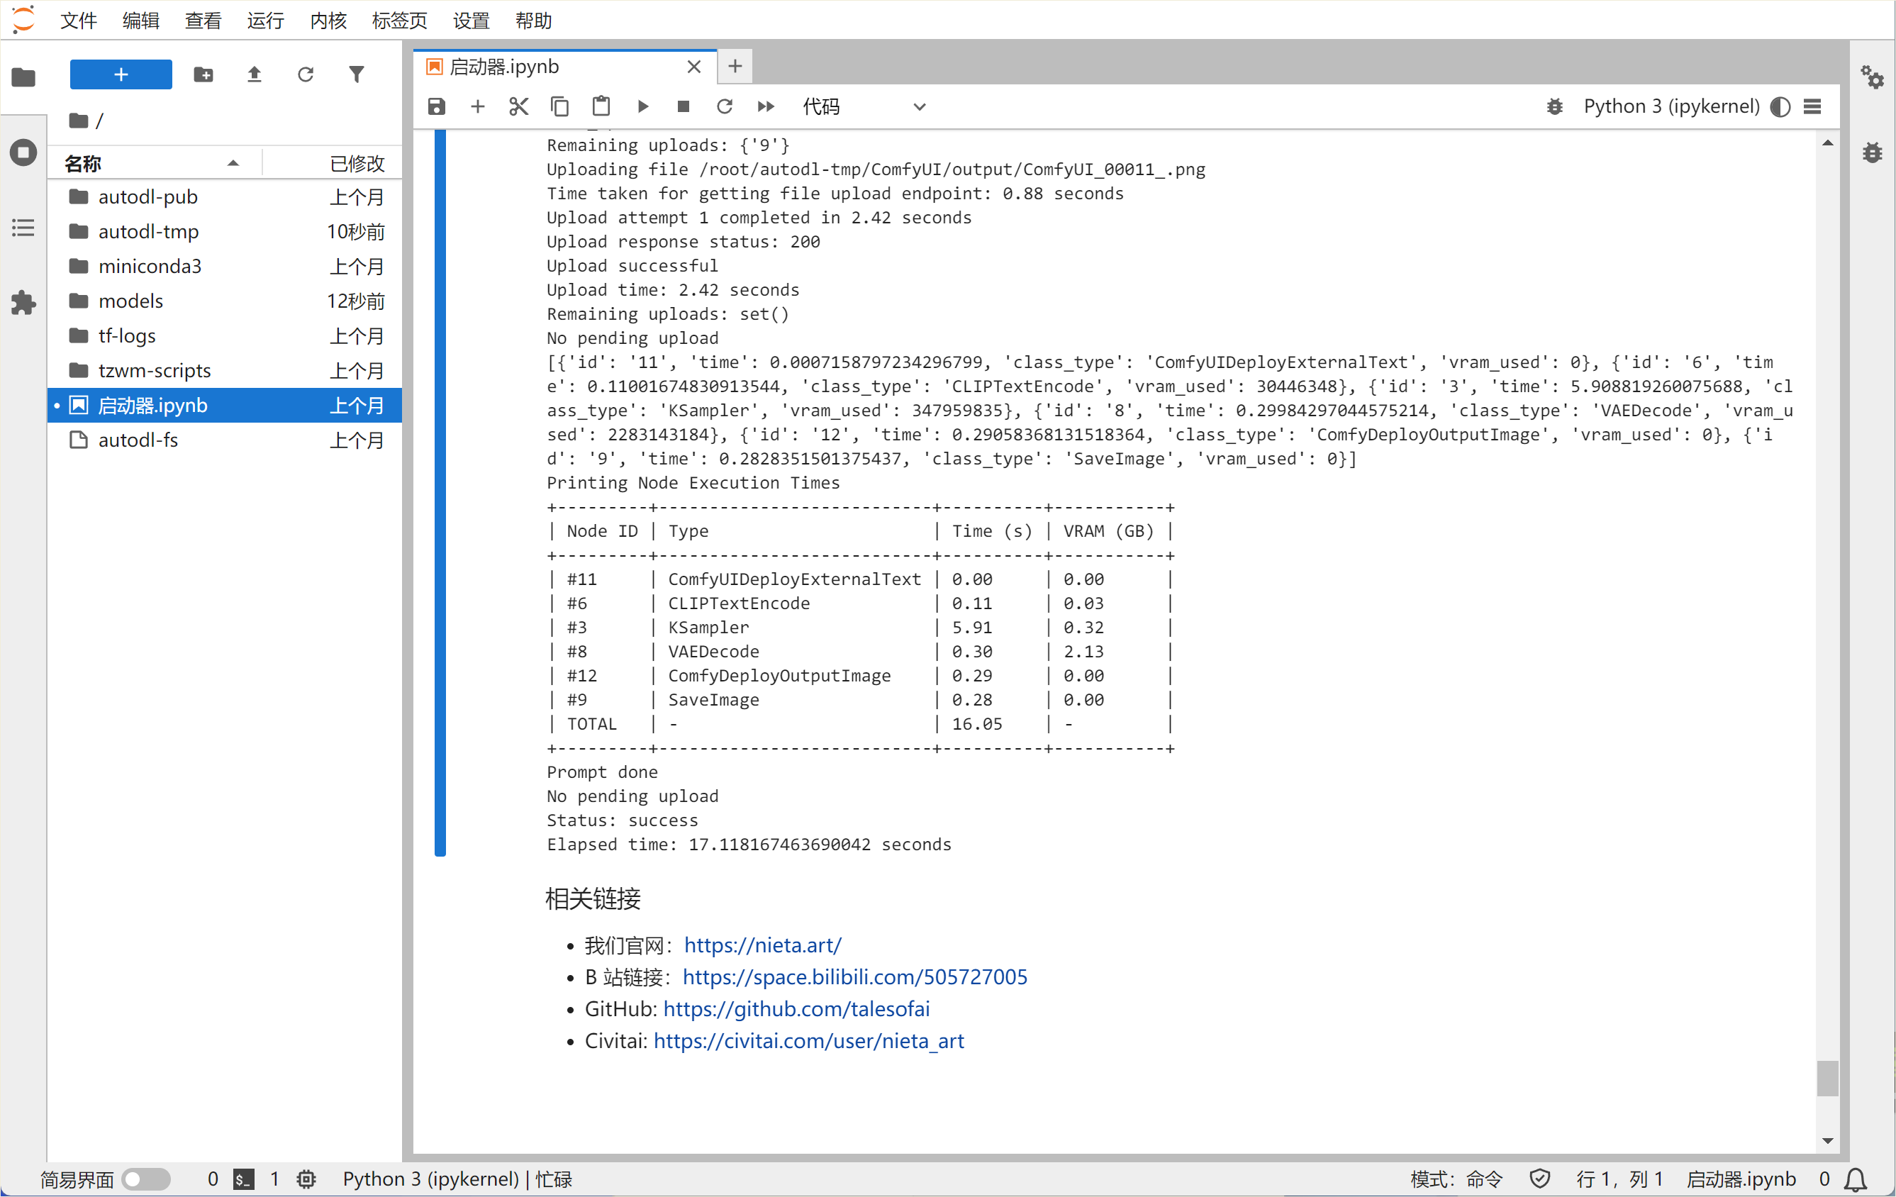Open the https://nieta.art/ link

tap(762, 945)
